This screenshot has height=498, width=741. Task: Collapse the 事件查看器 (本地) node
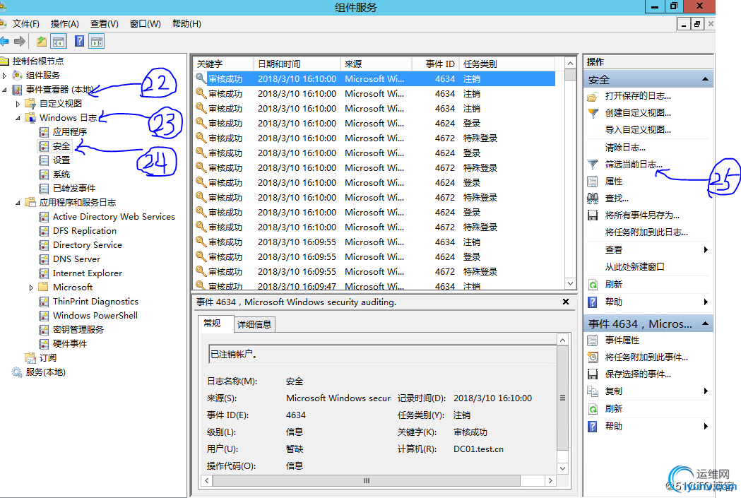coord(5,89)
